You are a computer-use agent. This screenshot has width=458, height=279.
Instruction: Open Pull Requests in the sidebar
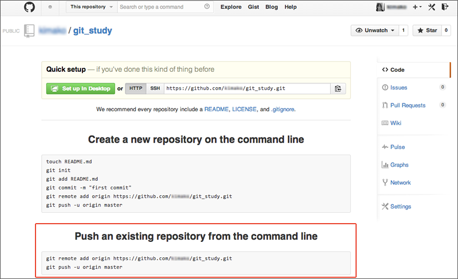coord(406,106)
